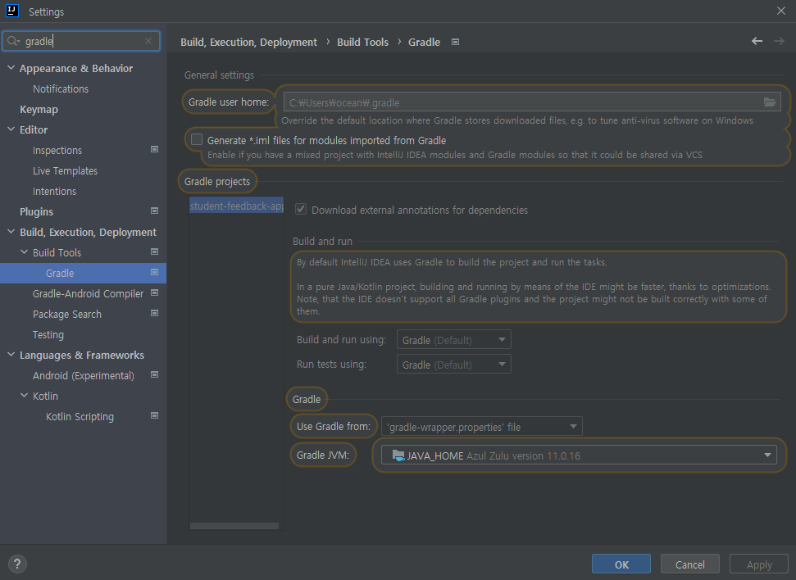Collapse the Build Tools node

pos(25,251)
